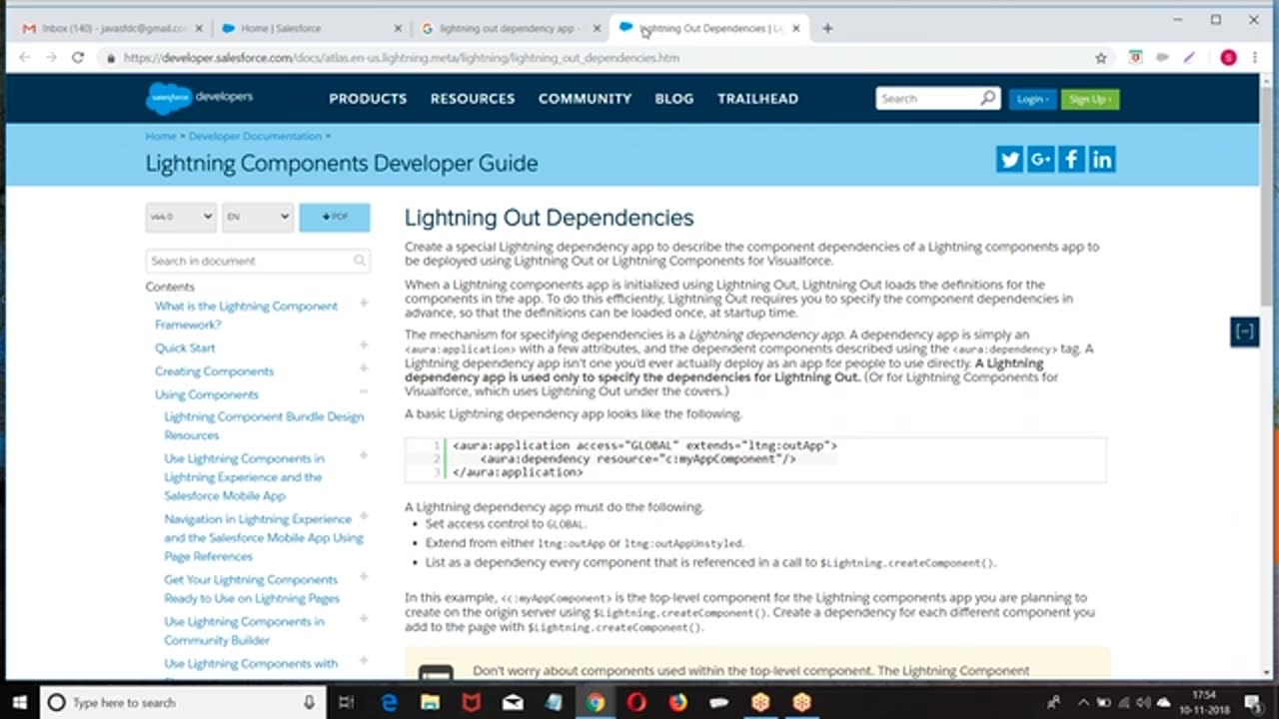Bookmark this page with the star icon

[x=1101, y=58]
